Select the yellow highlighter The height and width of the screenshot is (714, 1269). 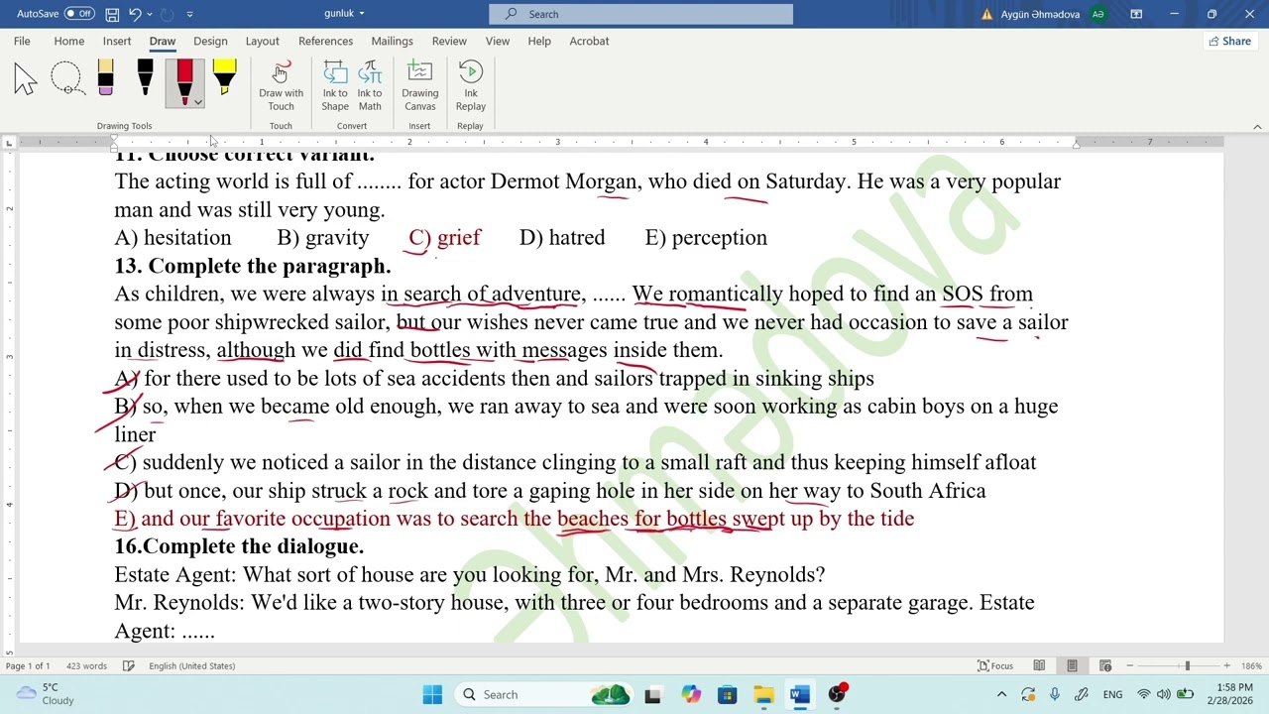pos(224,79)
